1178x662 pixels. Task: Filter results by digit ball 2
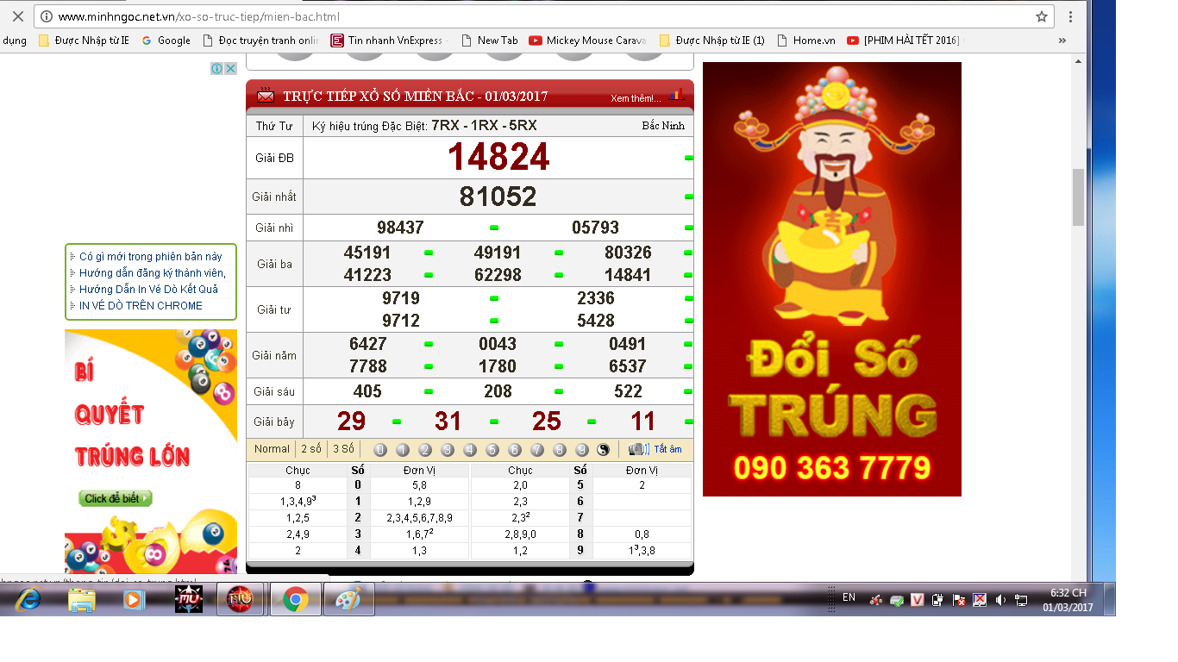click(425, 450)
